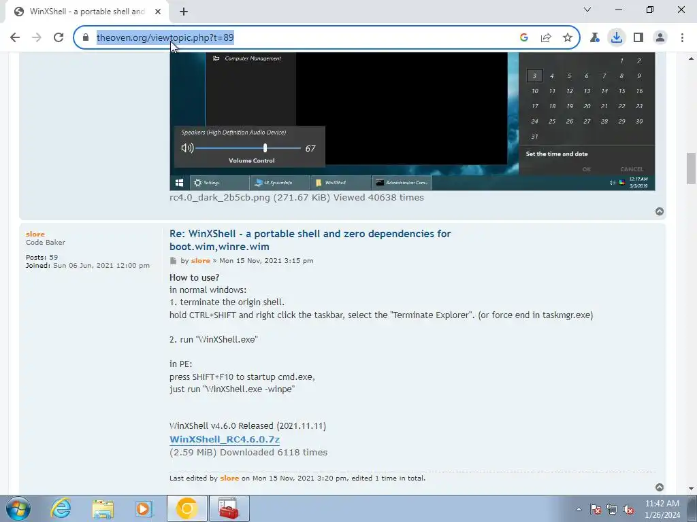This screenshot has height=522, width=697.
Task: Open slore author link beside post date
Action: click(201, 261)
